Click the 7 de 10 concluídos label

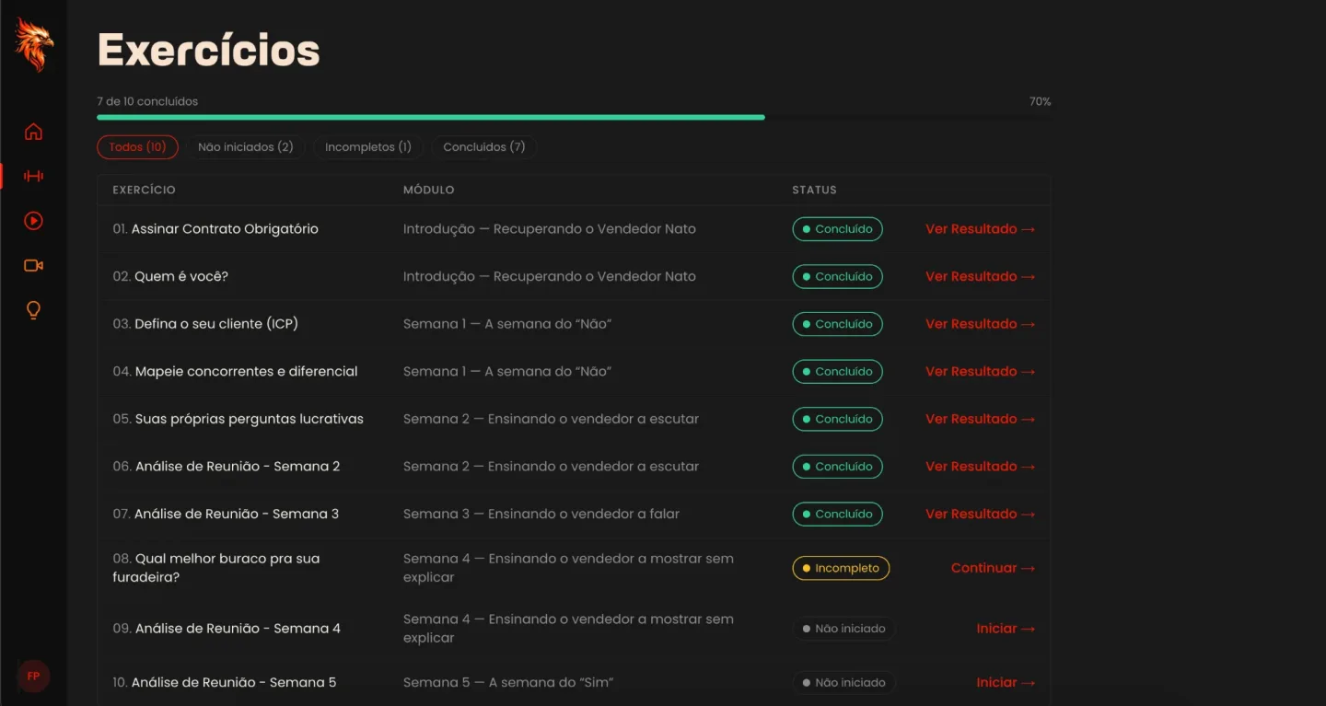tap(147, 101)
